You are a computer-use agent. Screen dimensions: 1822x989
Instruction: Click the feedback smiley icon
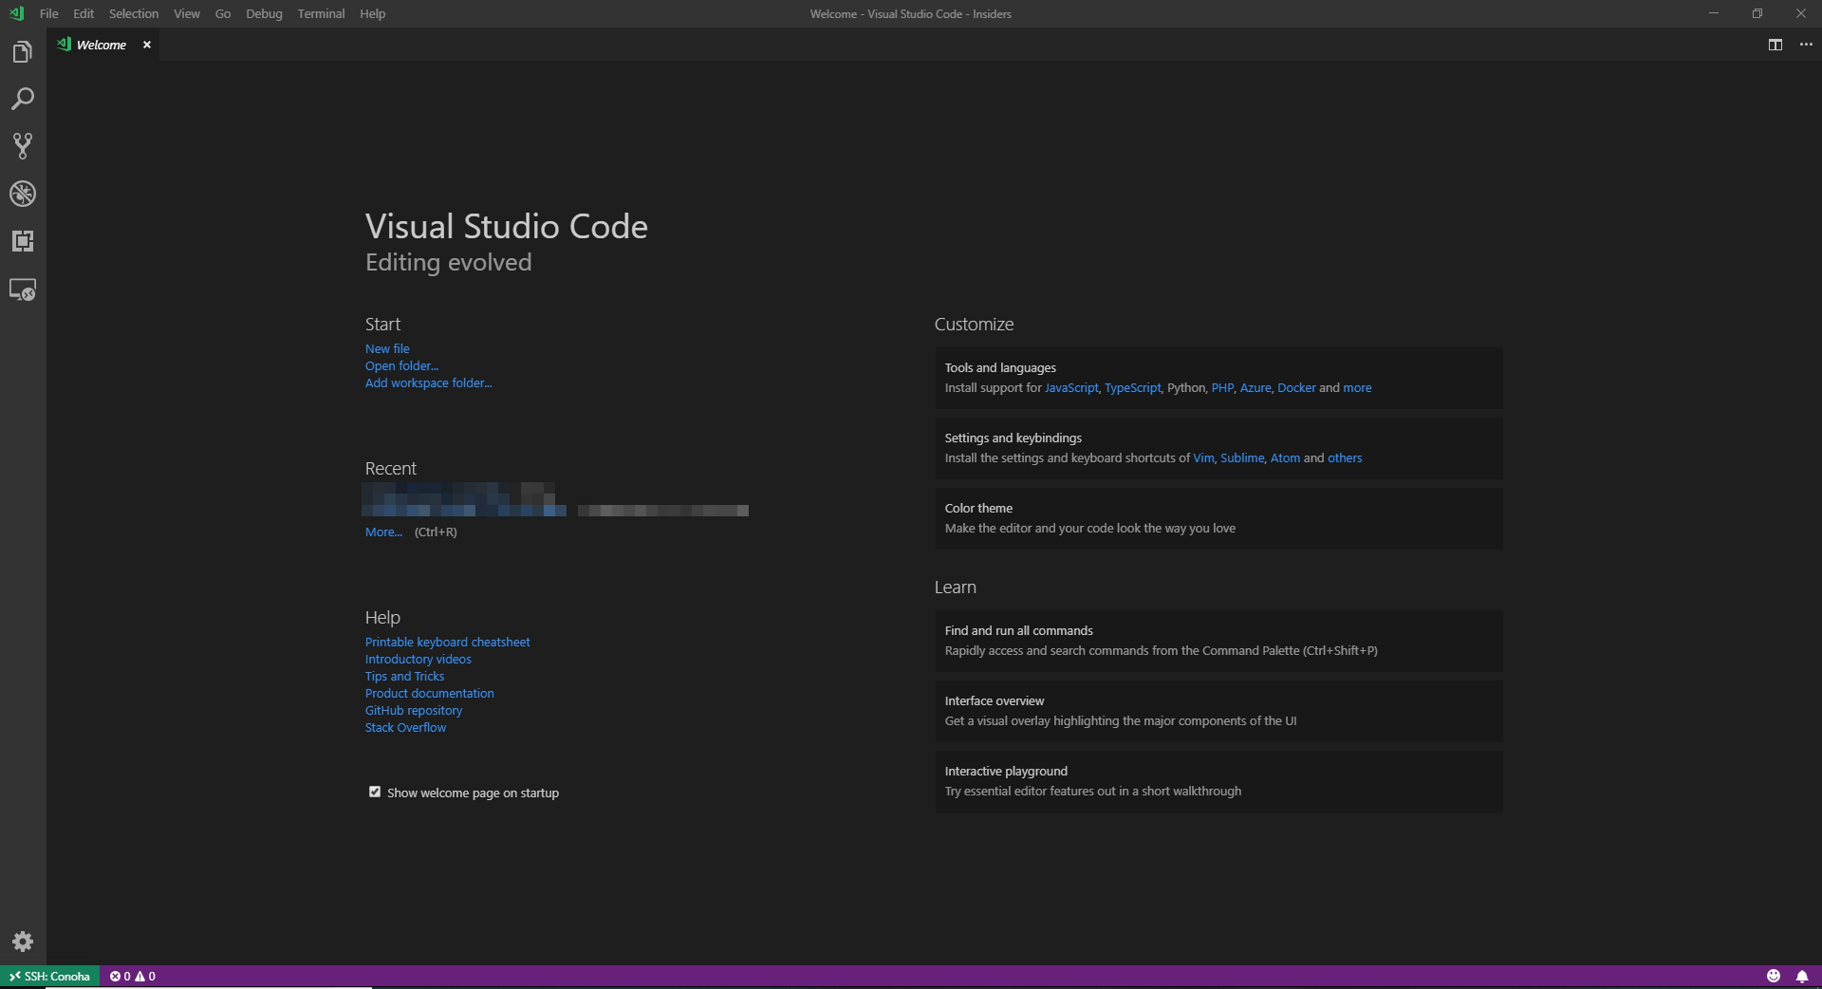(1774, 977)
